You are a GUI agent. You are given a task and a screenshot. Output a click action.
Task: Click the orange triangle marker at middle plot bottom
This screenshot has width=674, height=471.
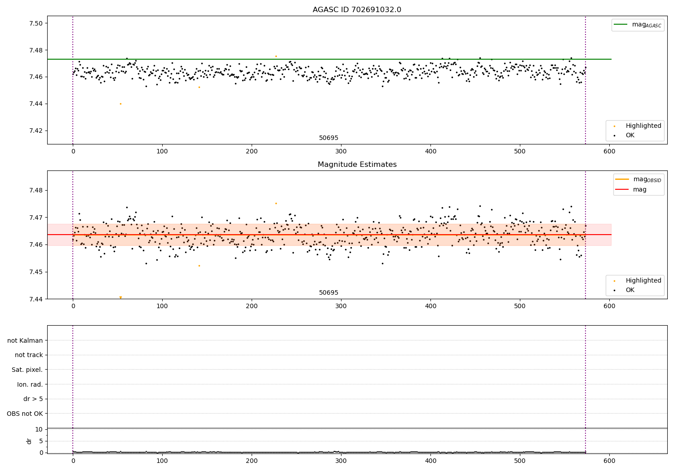120,297
